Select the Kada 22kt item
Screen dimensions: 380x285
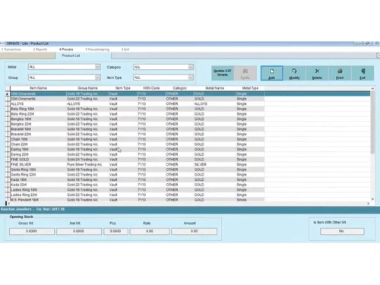click(x=19, y=185)
